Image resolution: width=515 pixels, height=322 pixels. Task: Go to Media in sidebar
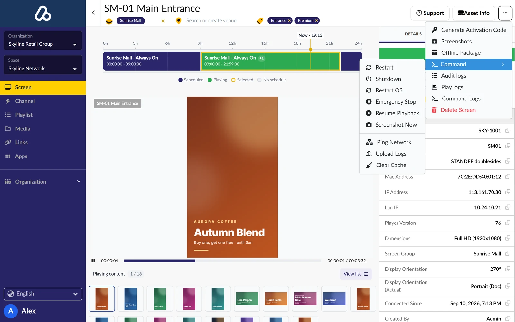click(x=43, y=128)
